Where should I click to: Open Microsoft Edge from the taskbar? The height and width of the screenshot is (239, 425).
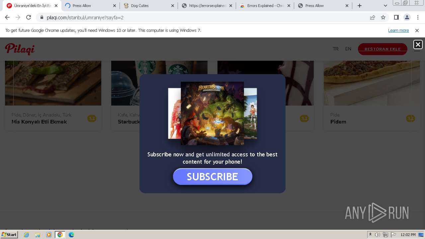tap(71, 235)
